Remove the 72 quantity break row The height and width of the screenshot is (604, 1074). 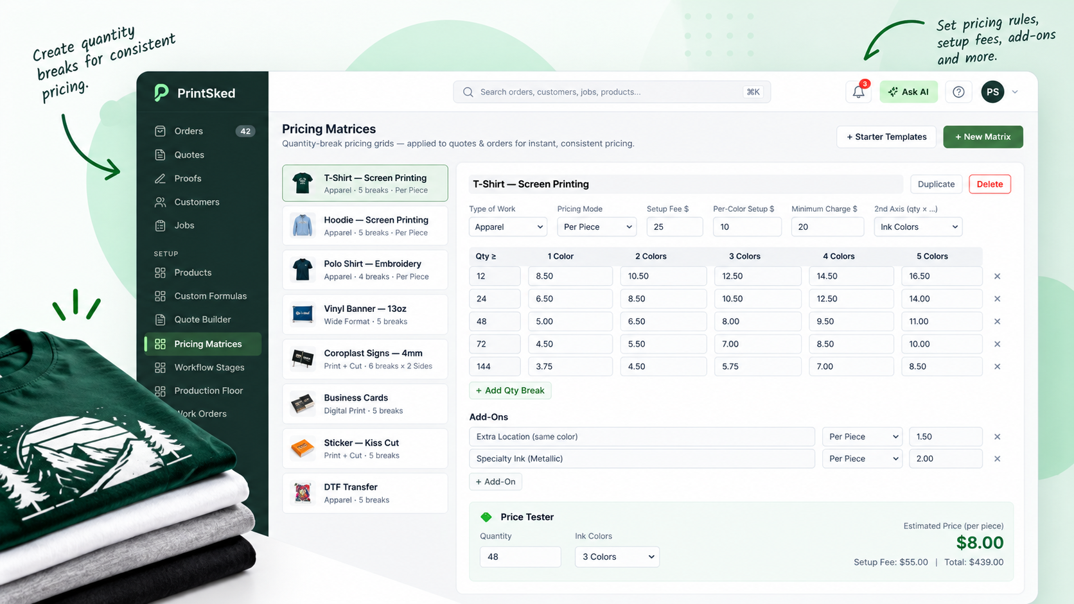coord(998,344)
